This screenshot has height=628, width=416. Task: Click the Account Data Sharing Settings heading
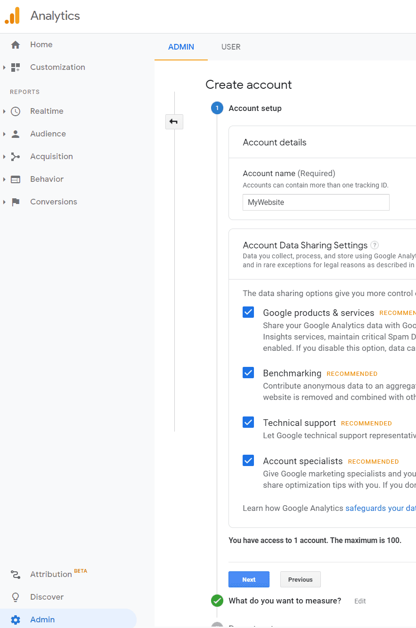pyautogui.click(x=305, y=246)
